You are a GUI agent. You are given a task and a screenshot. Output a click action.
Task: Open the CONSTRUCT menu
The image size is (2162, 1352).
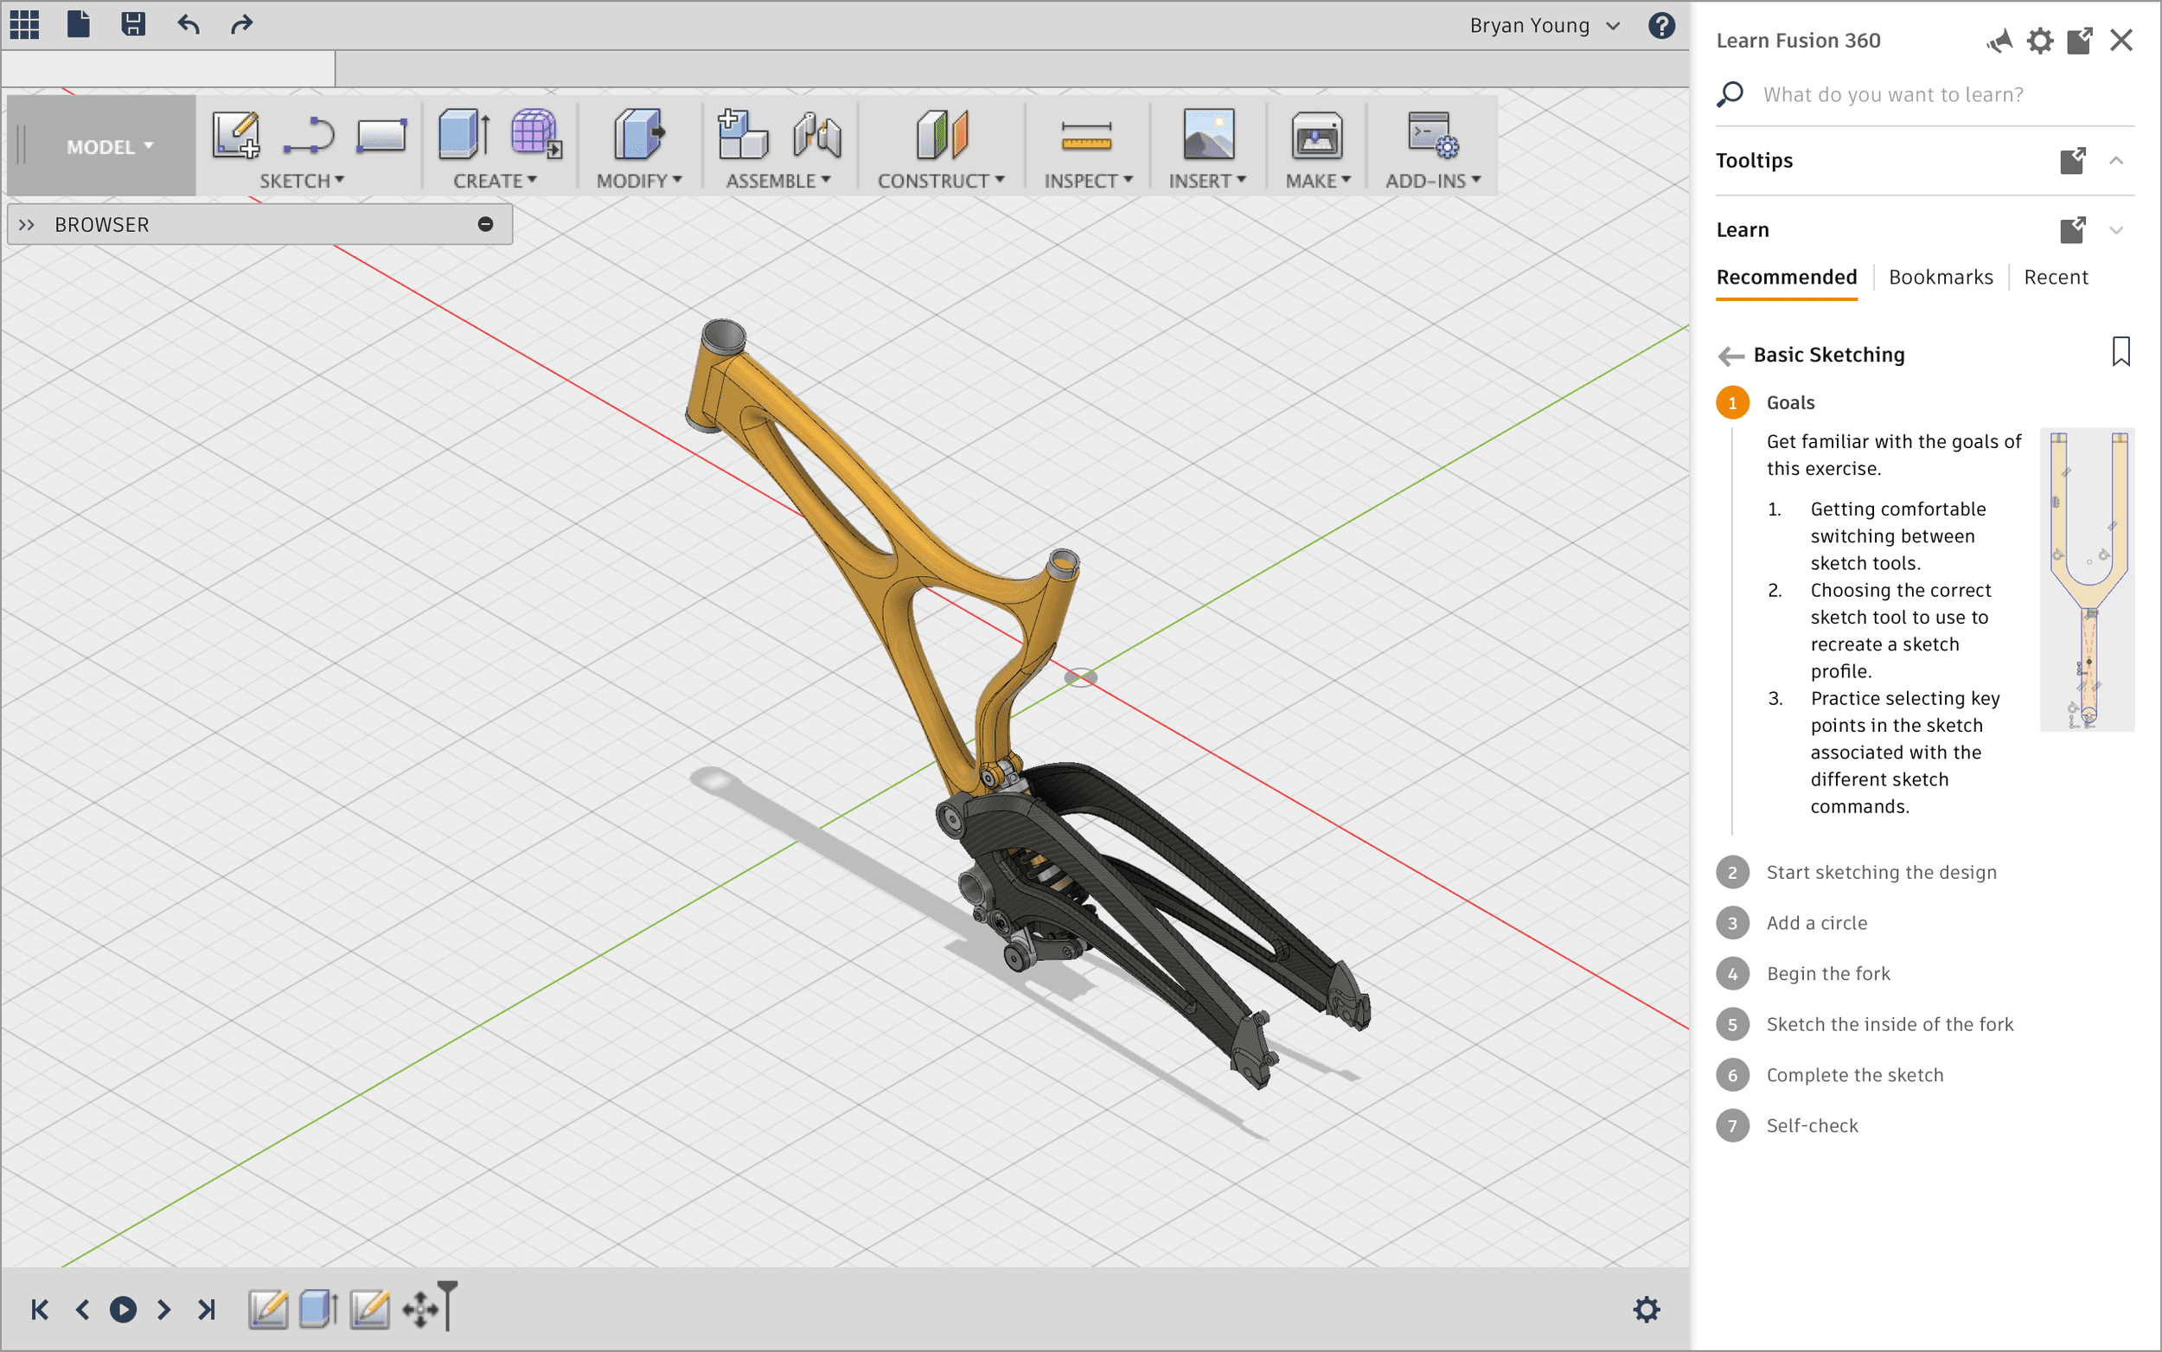tap(940, 181)
